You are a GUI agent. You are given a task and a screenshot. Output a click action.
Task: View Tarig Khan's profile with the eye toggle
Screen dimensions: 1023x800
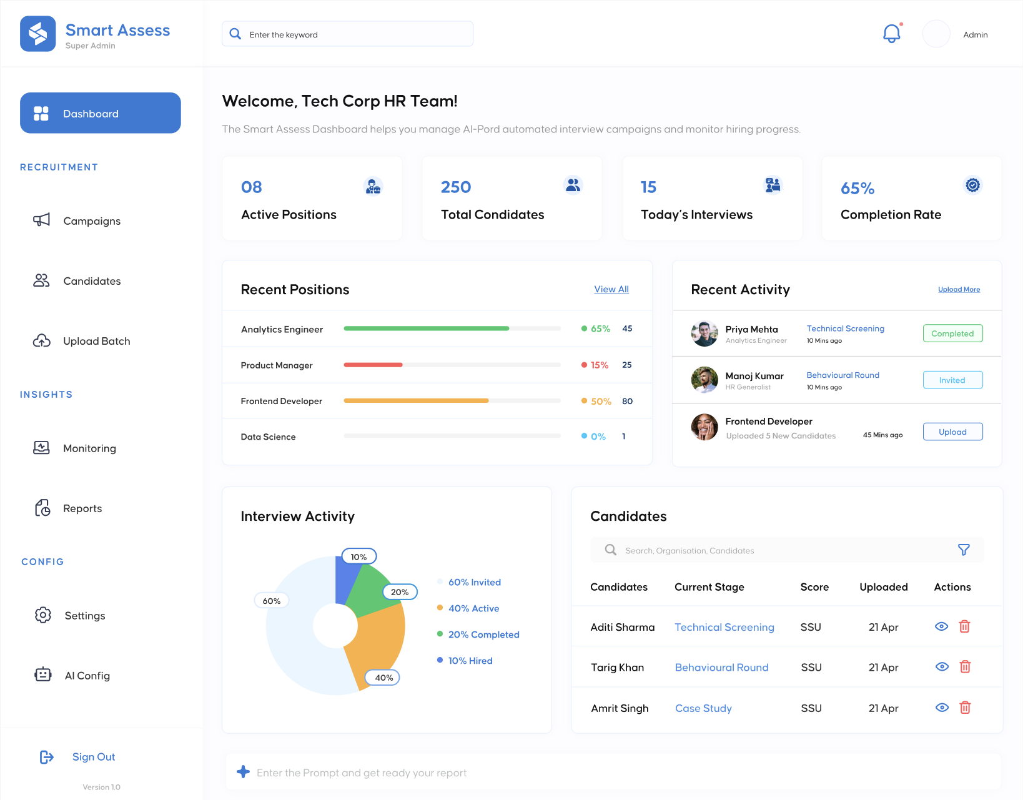942,666
